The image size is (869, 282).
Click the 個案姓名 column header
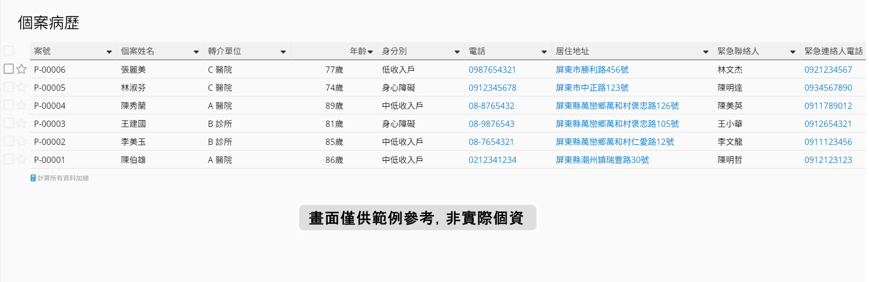(x=138, y=51)
